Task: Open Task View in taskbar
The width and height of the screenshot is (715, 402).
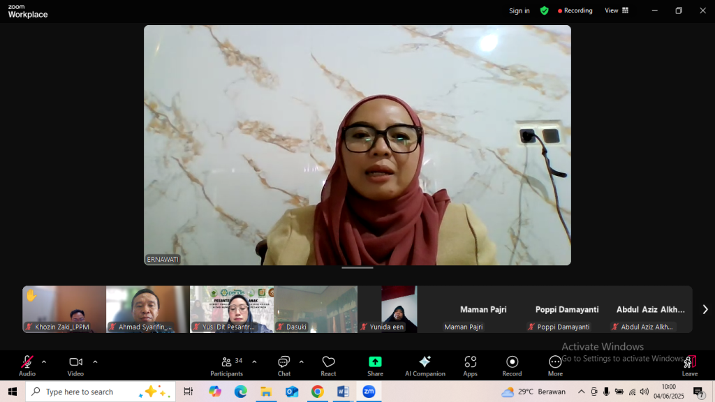Action: point(188,392)
